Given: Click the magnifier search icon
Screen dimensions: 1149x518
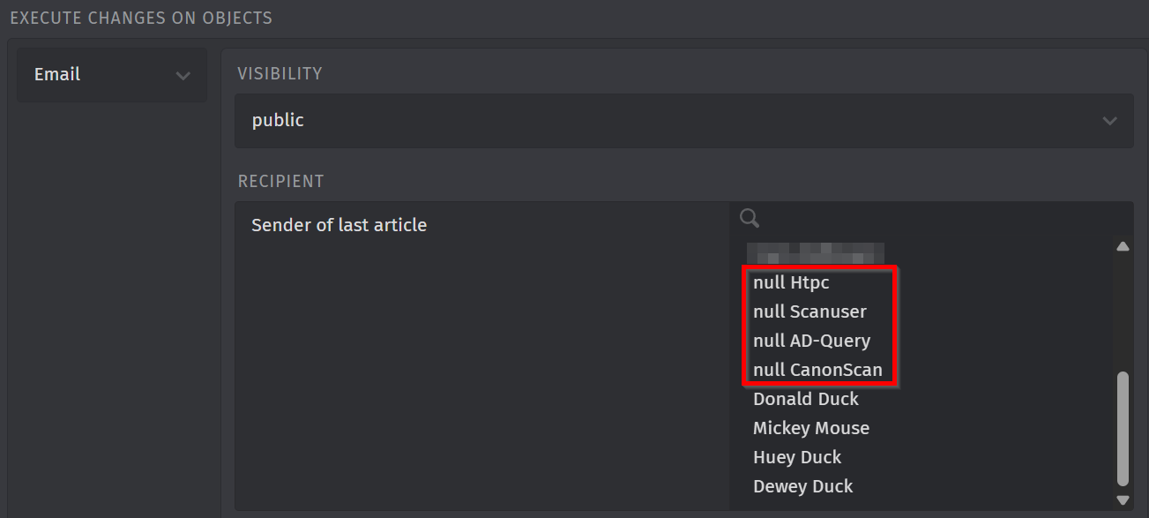Looking at the screenshot, I should coord(750,218).
